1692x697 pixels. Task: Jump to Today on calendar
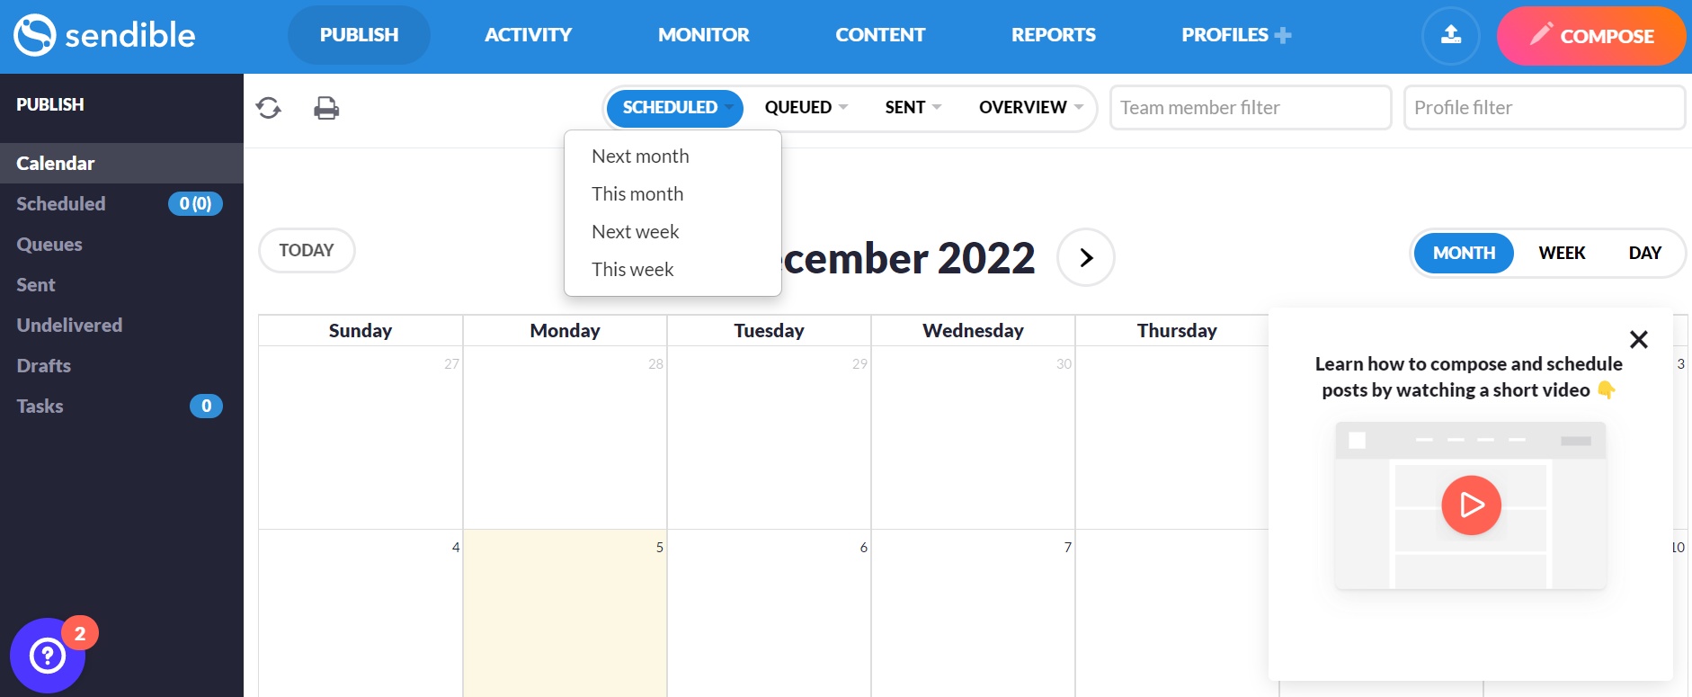[x=307, y=250]
